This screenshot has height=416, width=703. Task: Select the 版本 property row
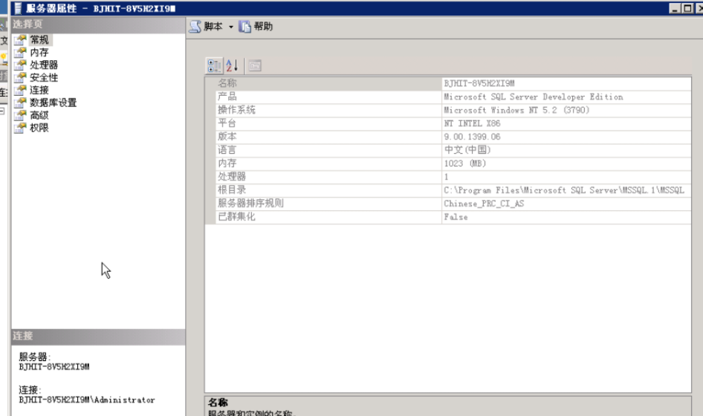(453, 137)
